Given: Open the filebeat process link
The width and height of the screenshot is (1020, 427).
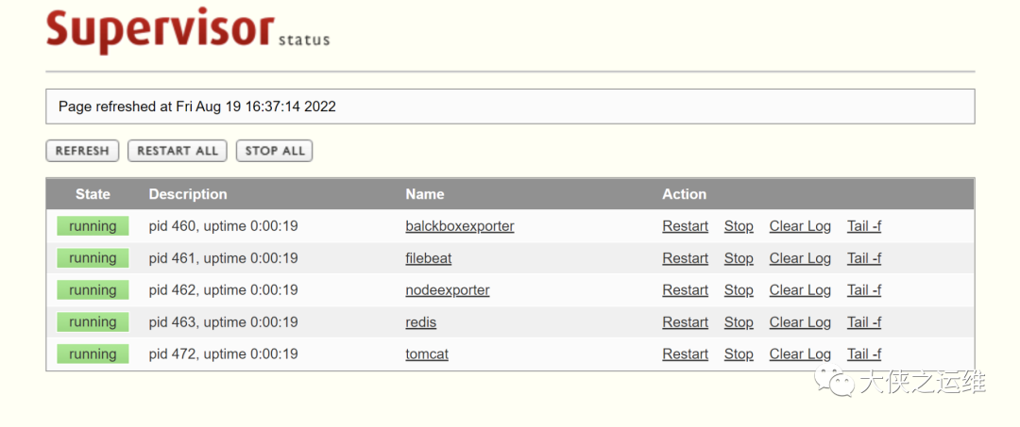Looking at the screenshot, I should tap(428, 258).
